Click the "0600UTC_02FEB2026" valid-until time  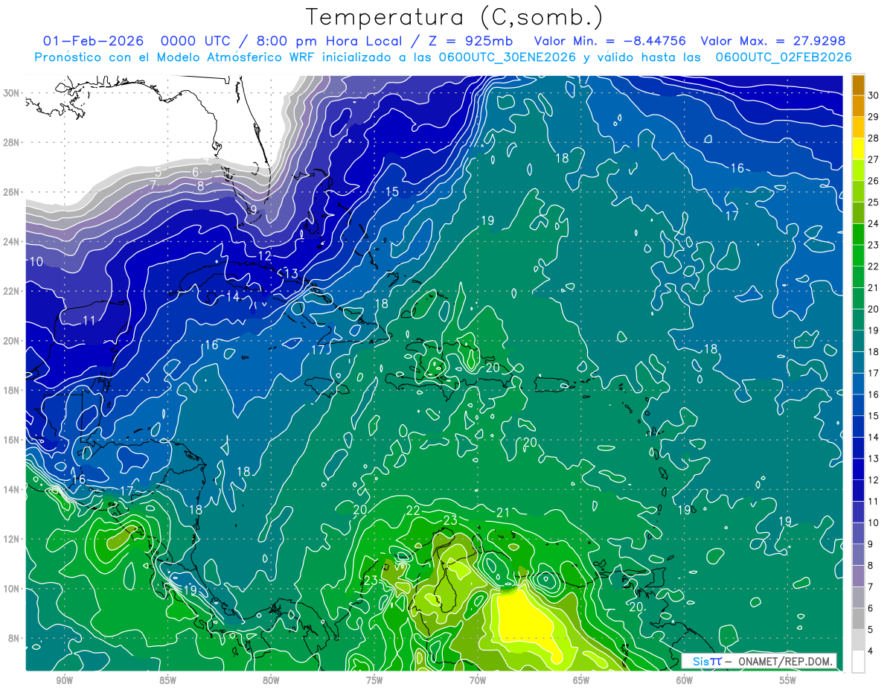tap(784, 57)
